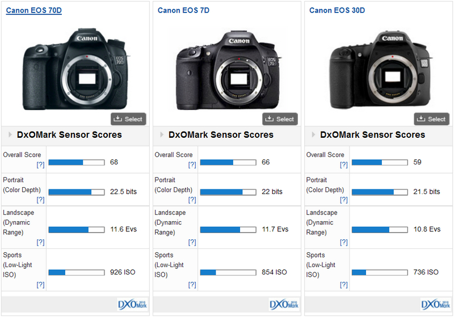Click the 70D Portrait Color Depth bar
The width and height of the screenshot is (454, 317).
77,192
